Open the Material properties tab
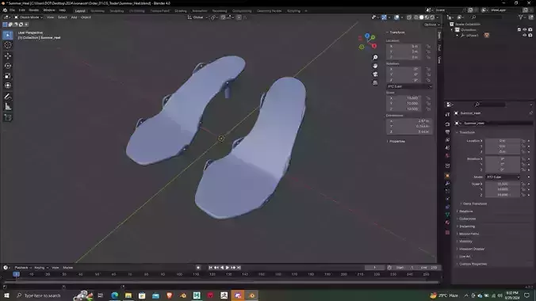Screen dimensions: 536x301 click(447, 223)
